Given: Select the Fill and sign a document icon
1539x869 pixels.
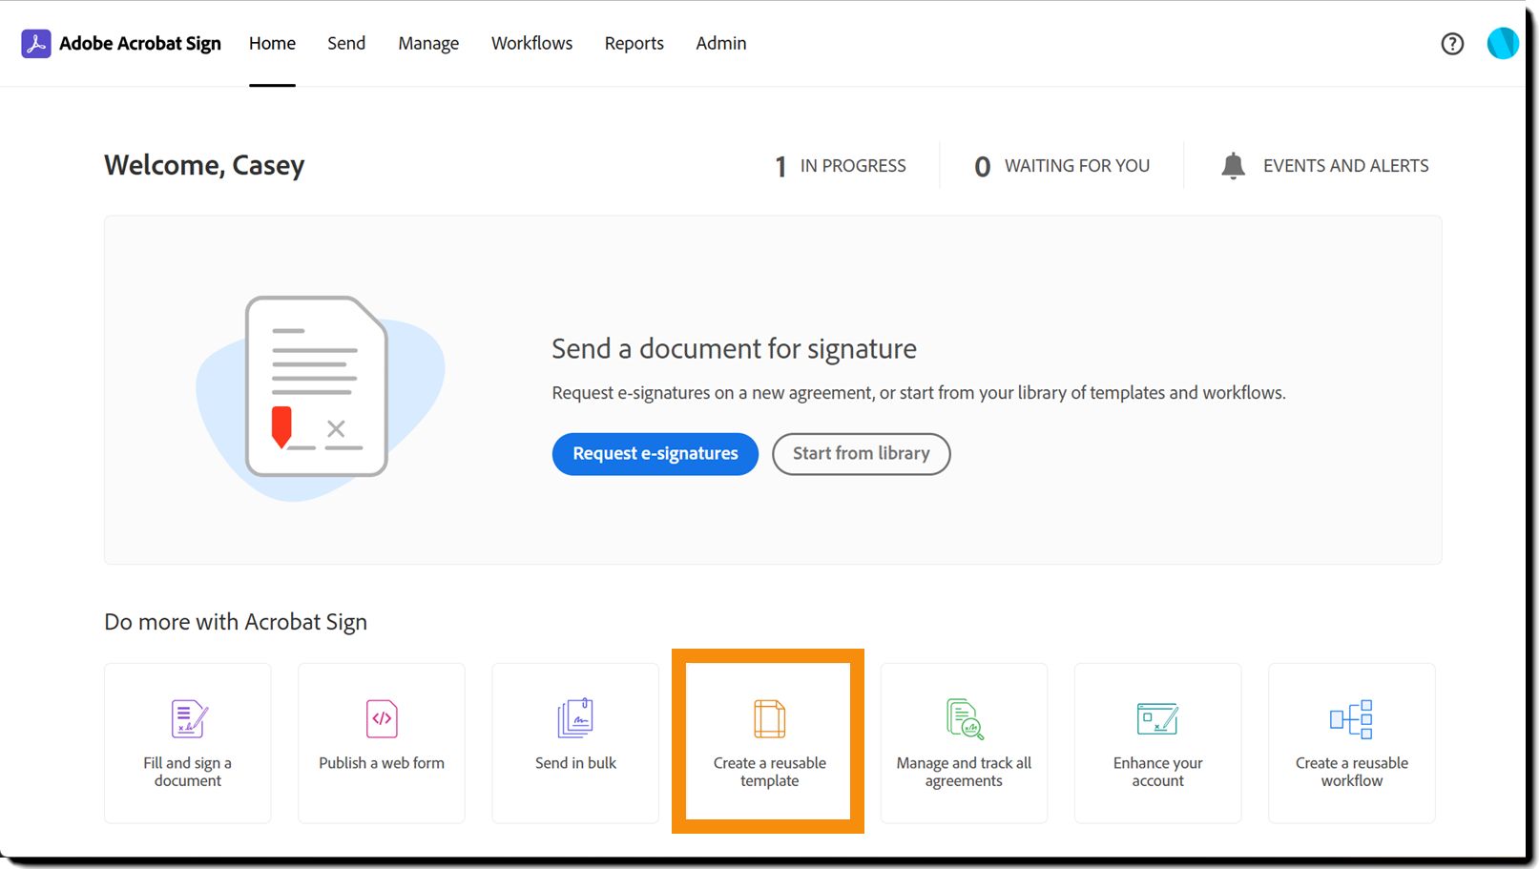Looking at the screenshot, I should point(189,719).
